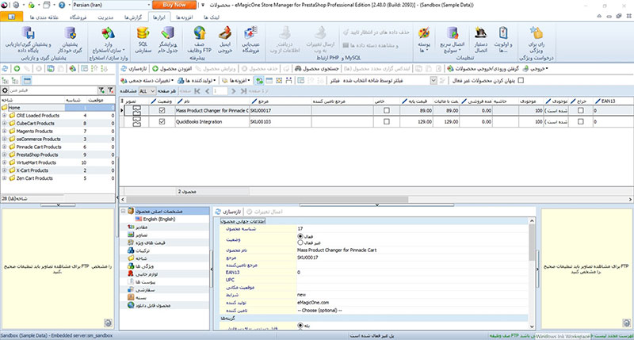Screen dimensions: 634x340
Task: Open the SQL custom query tool
Action: pos(143,37)
